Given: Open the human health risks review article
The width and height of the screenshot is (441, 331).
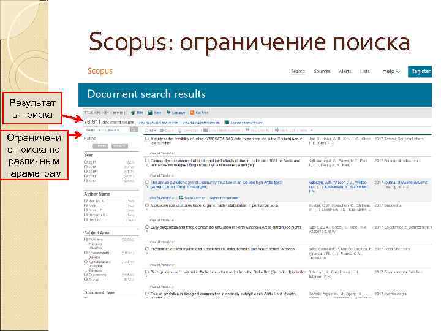Looking at the screenshot, I should [x=222, y=249].
